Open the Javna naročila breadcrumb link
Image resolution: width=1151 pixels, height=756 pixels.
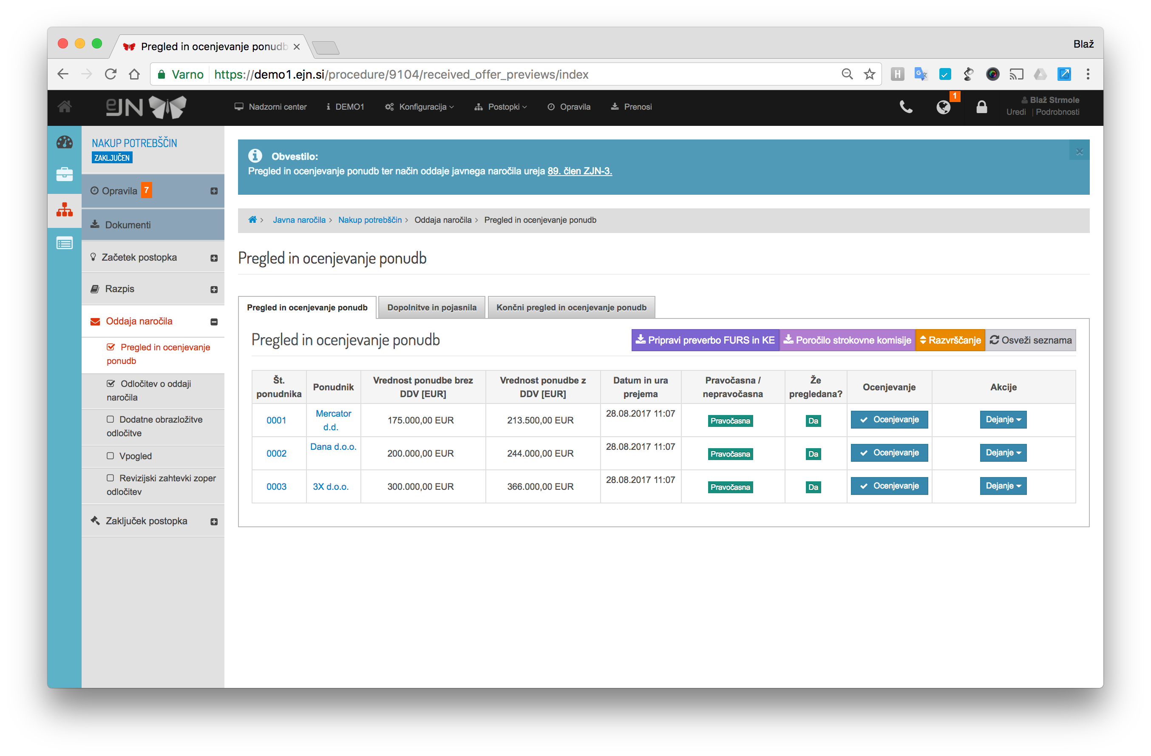point(299,219)
